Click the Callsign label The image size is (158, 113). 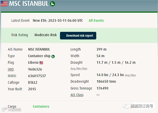14,83
